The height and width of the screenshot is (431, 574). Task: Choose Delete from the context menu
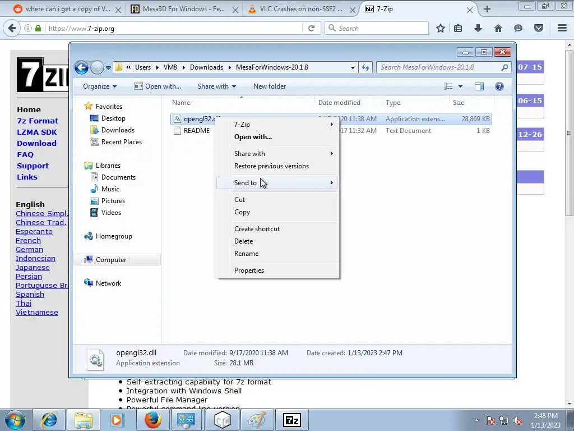[x=278, y=241]
